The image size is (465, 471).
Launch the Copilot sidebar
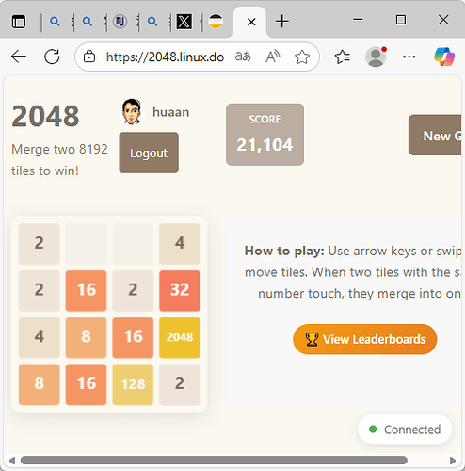[x=444, y=57]
